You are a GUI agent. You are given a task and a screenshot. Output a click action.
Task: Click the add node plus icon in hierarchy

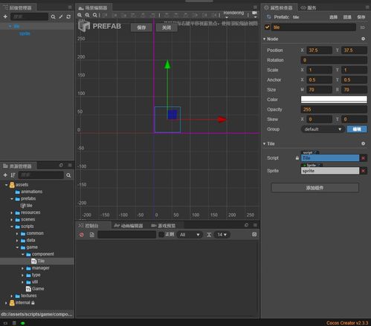(5, 16)
